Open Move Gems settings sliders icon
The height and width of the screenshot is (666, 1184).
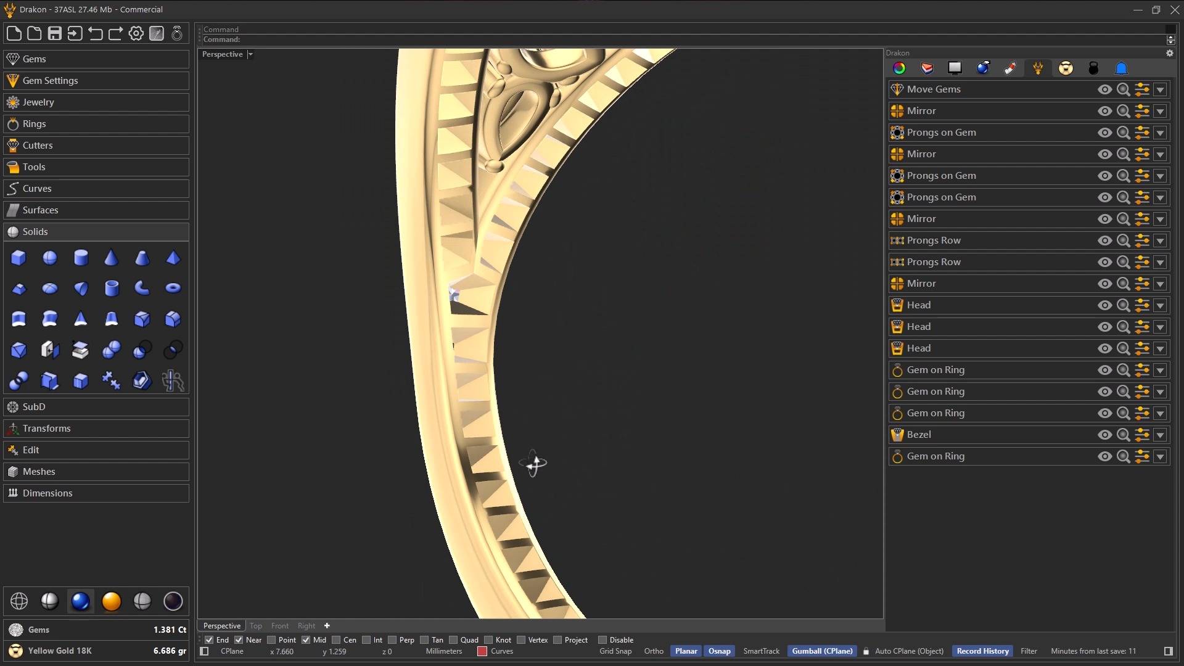(1142, 89)
